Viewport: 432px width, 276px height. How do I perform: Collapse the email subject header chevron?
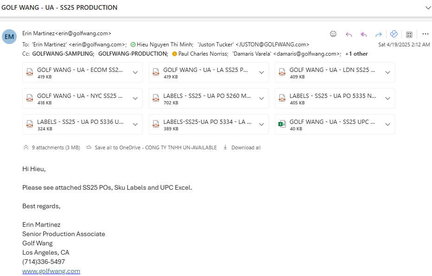pyautogui.click(x=428, y=8)
